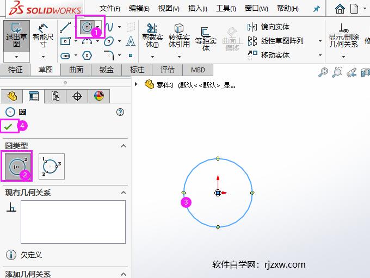Select the sketch Text (A) tool
Viewport: 370px width, 278px height.
(131, 41)
